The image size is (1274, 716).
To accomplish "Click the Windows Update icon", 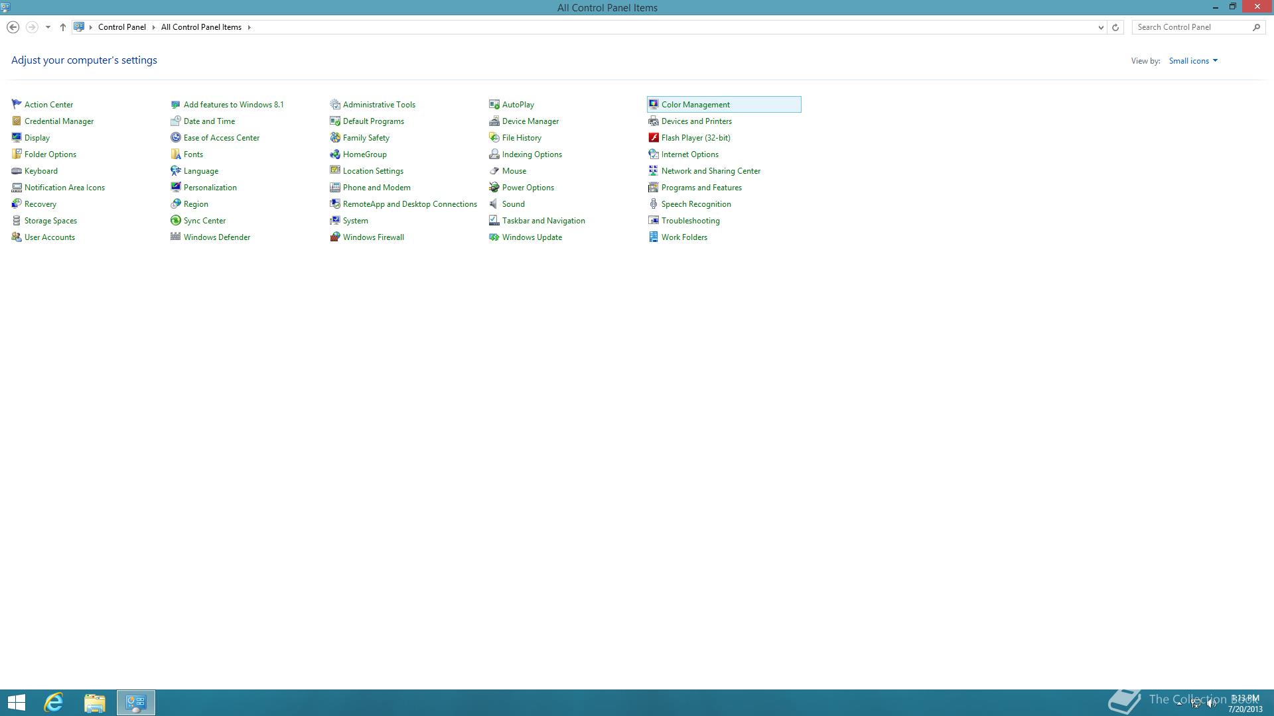I will coord(494,237).
